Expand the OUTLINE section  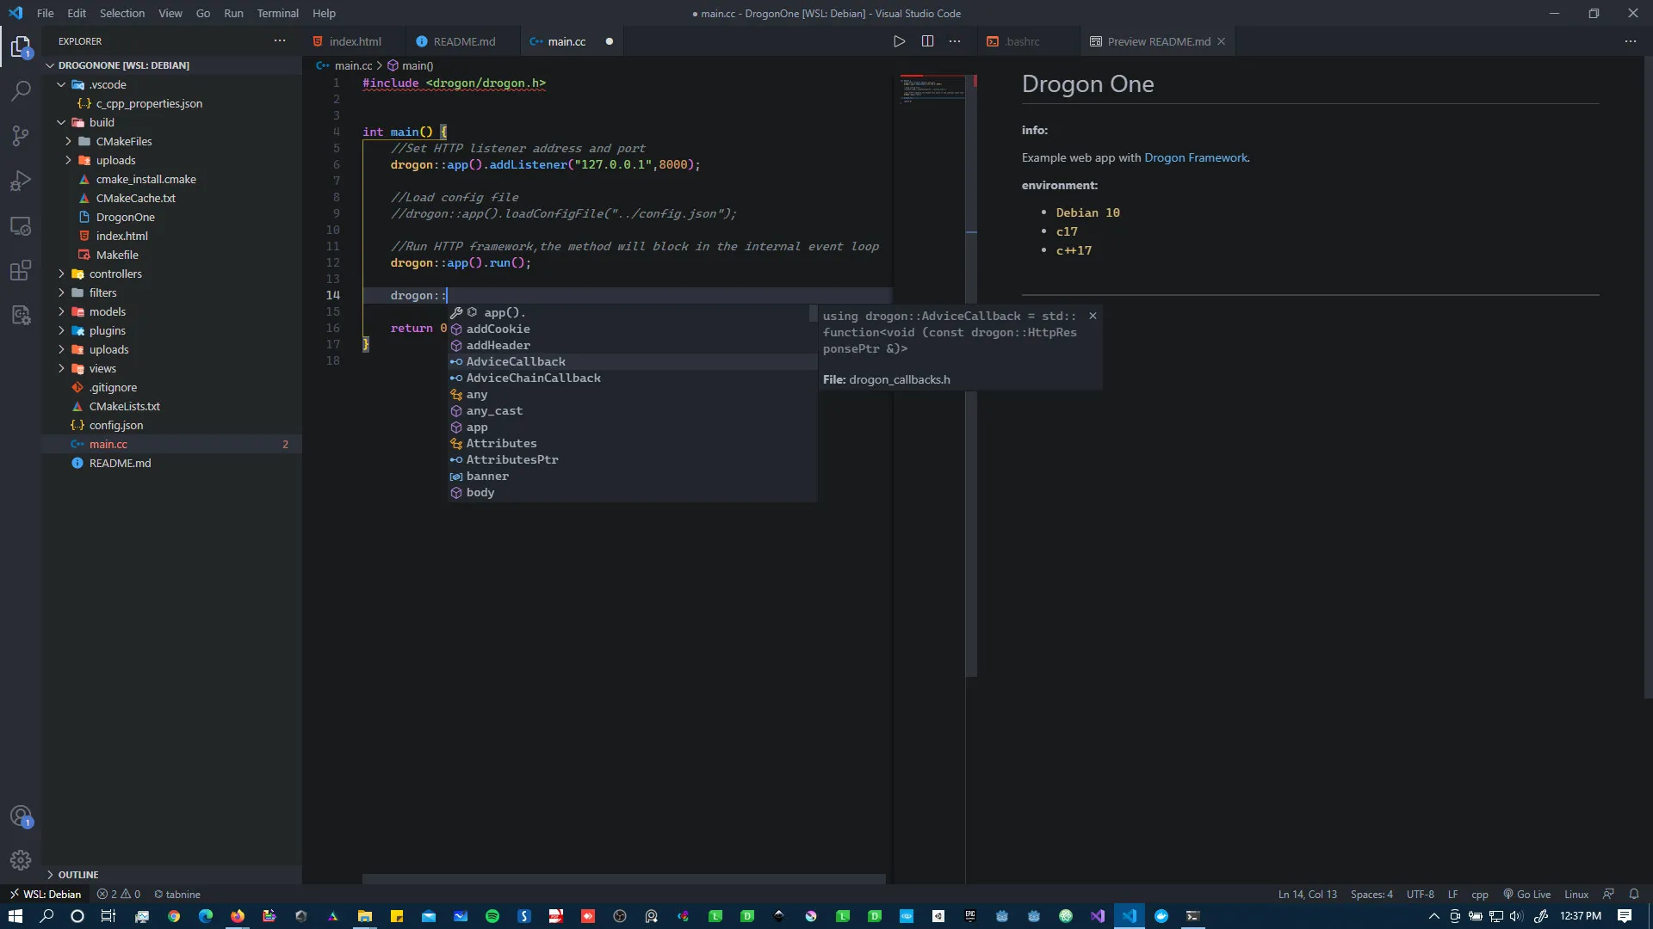click(77, 875)
